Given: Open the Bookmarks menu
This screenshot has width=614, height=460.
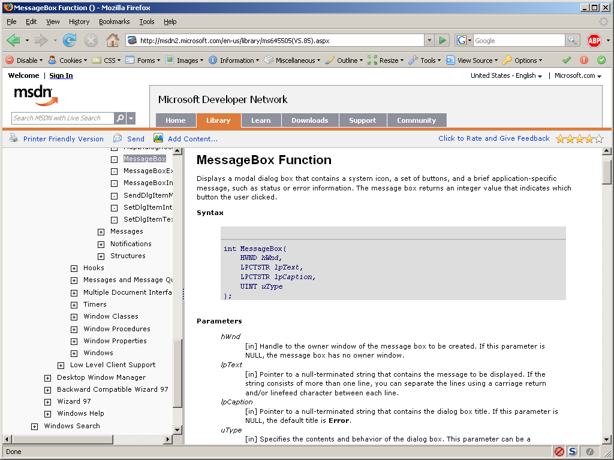Looking at the screenshot, I should click(x=115, y=22).
